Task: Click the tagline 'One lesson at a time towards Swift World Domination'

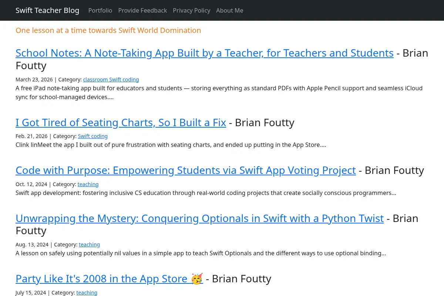Action: click(108, 30)
